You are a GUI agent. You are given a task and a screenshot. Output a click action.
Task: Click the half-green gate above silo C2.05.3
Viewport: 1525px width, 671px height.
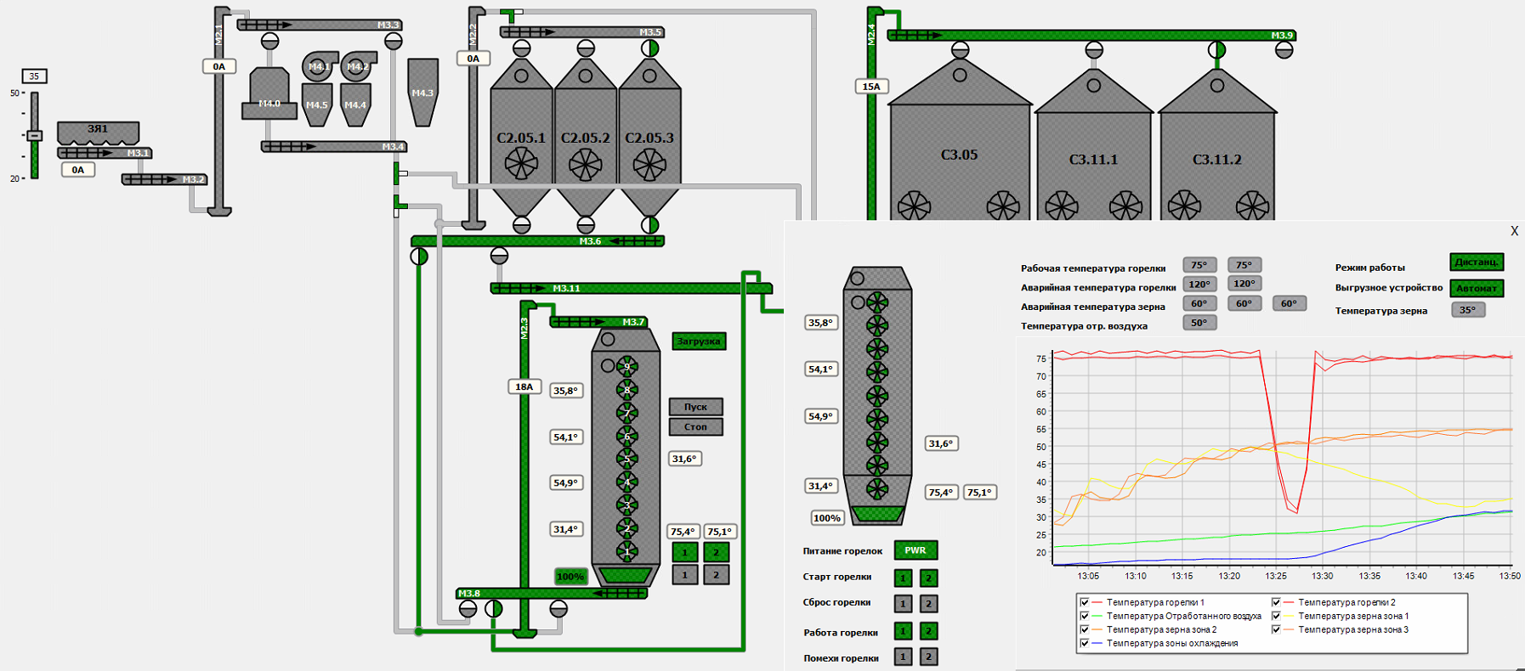[649, 49]
